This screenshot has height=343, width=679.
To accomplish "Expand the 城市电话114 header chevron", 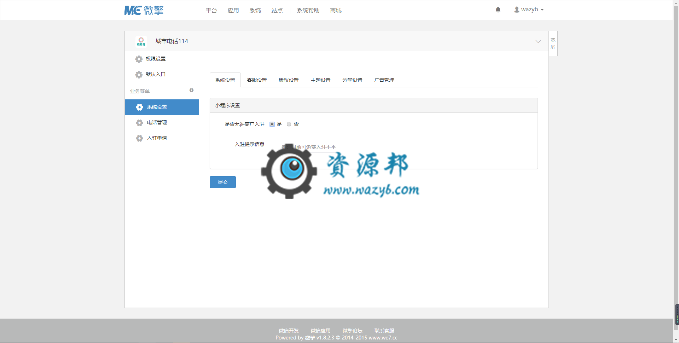I will [538, 41].
